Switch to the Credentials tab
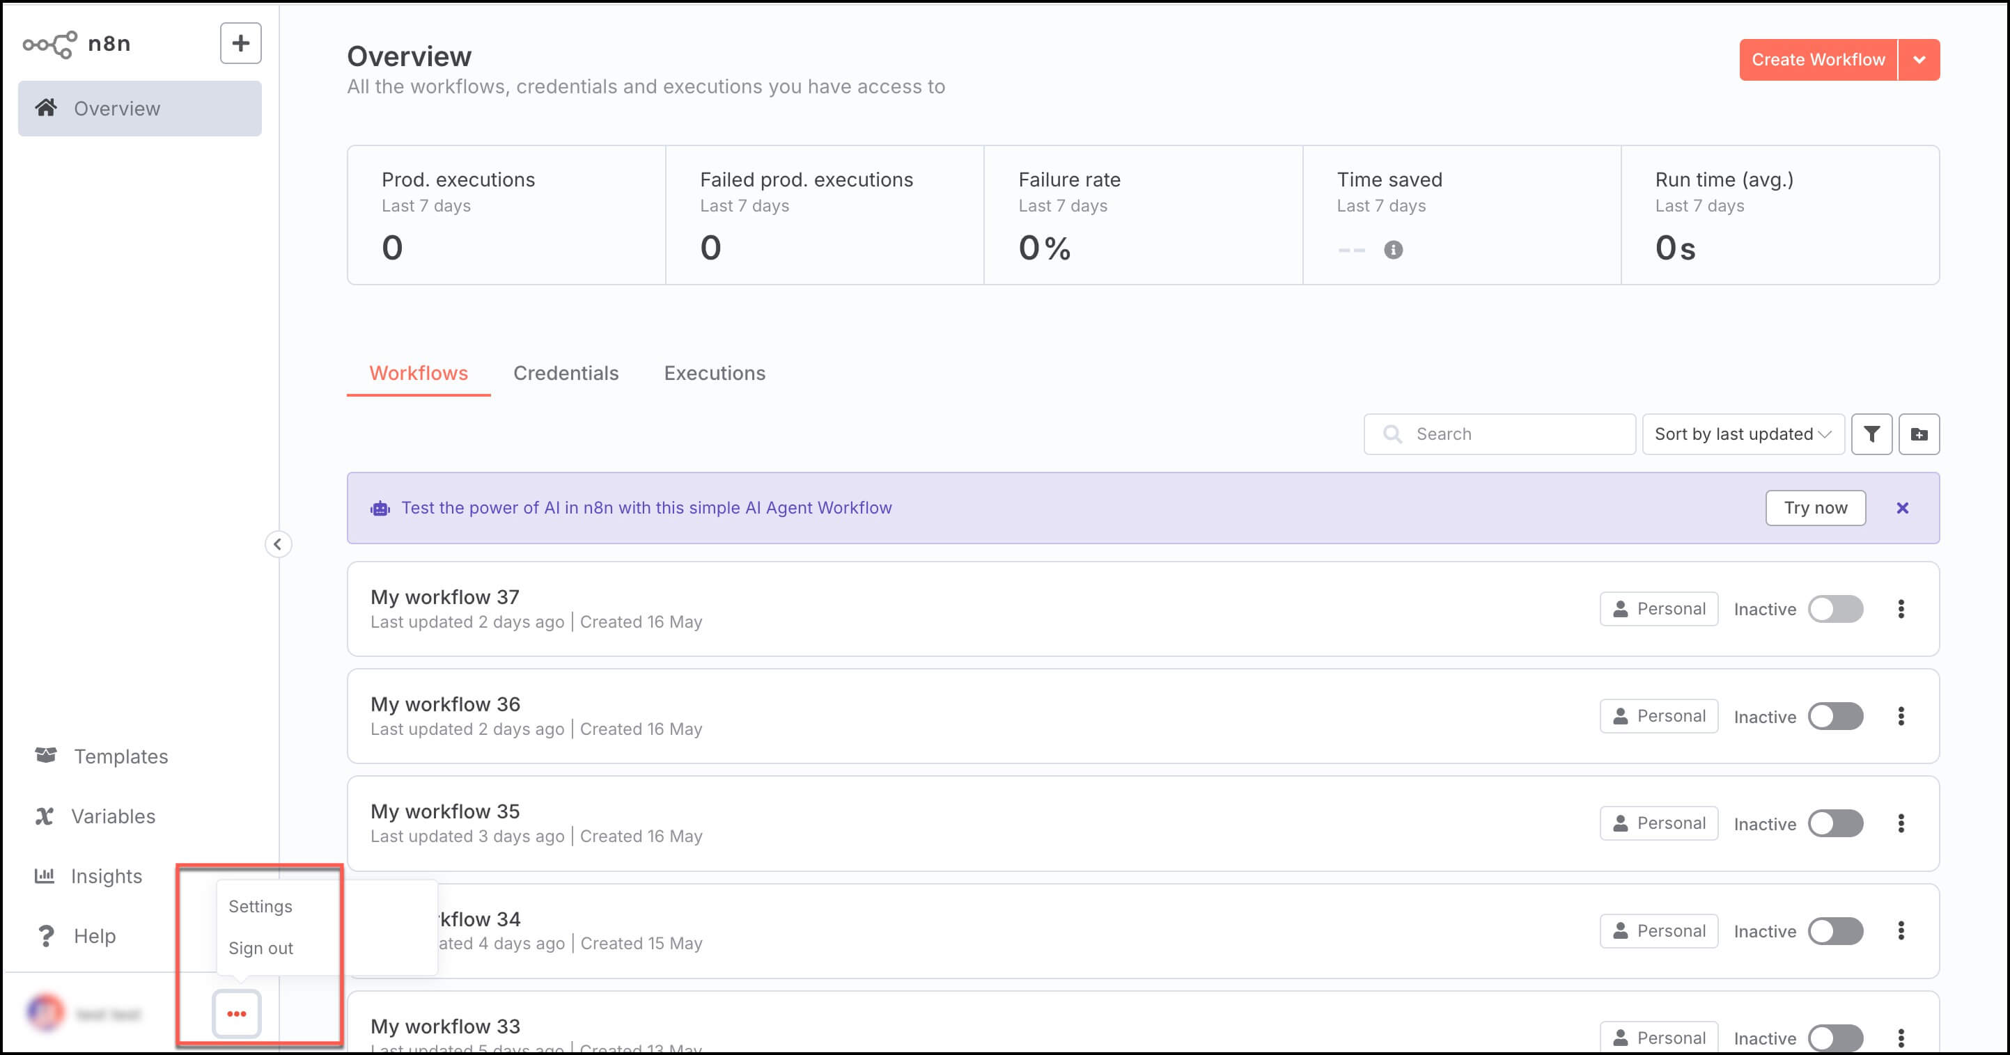Viewport: 2010px width, 1055px height. [x=566, y=374]
